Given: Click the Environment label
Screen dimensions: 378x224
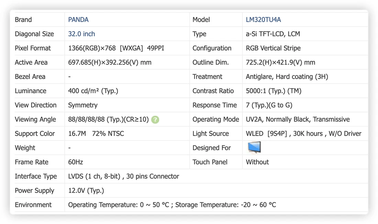Looking at the screenshot, I should pos(33,205).
